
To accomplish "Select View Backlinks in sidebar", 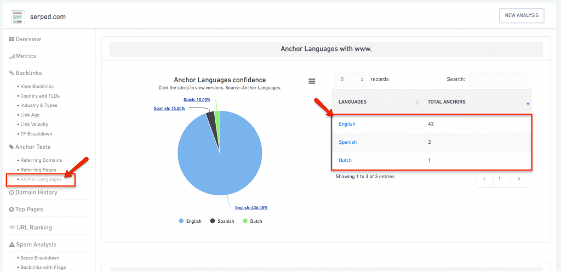I will [x=37, y=86].
